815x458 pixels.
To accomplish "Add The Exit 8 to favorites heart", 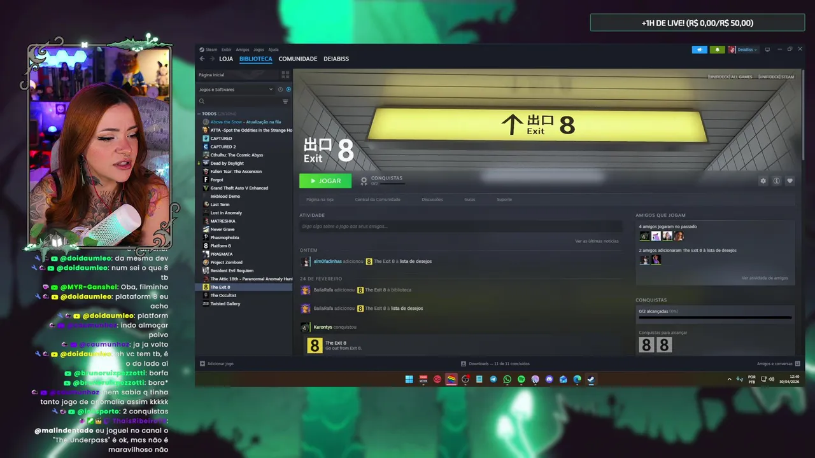I will point(790,181).
